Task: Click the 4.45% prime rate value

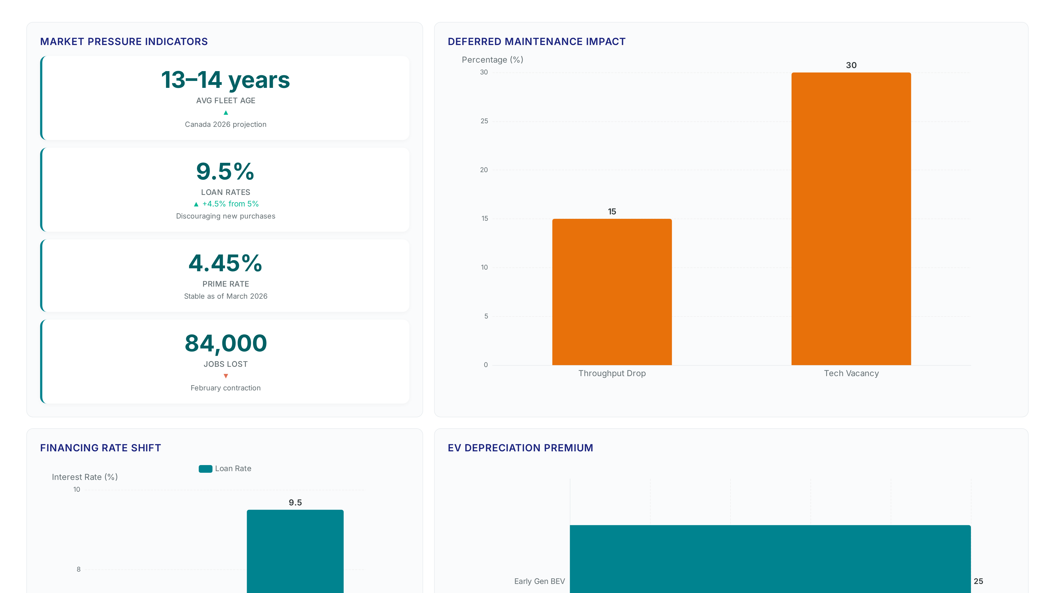Action: click(226, 263)
